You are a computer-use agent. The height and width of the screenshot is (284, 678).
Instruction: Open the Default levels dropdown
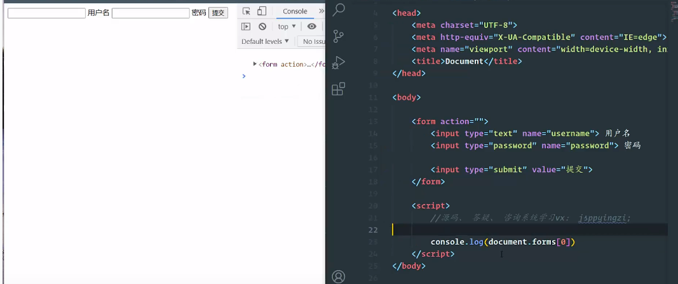tap(264, 41)
